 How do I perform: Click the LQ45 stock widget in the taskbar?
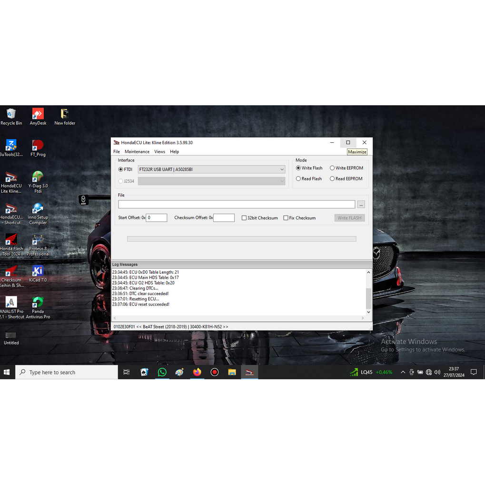pyautogui.click(x=371, y=372)
